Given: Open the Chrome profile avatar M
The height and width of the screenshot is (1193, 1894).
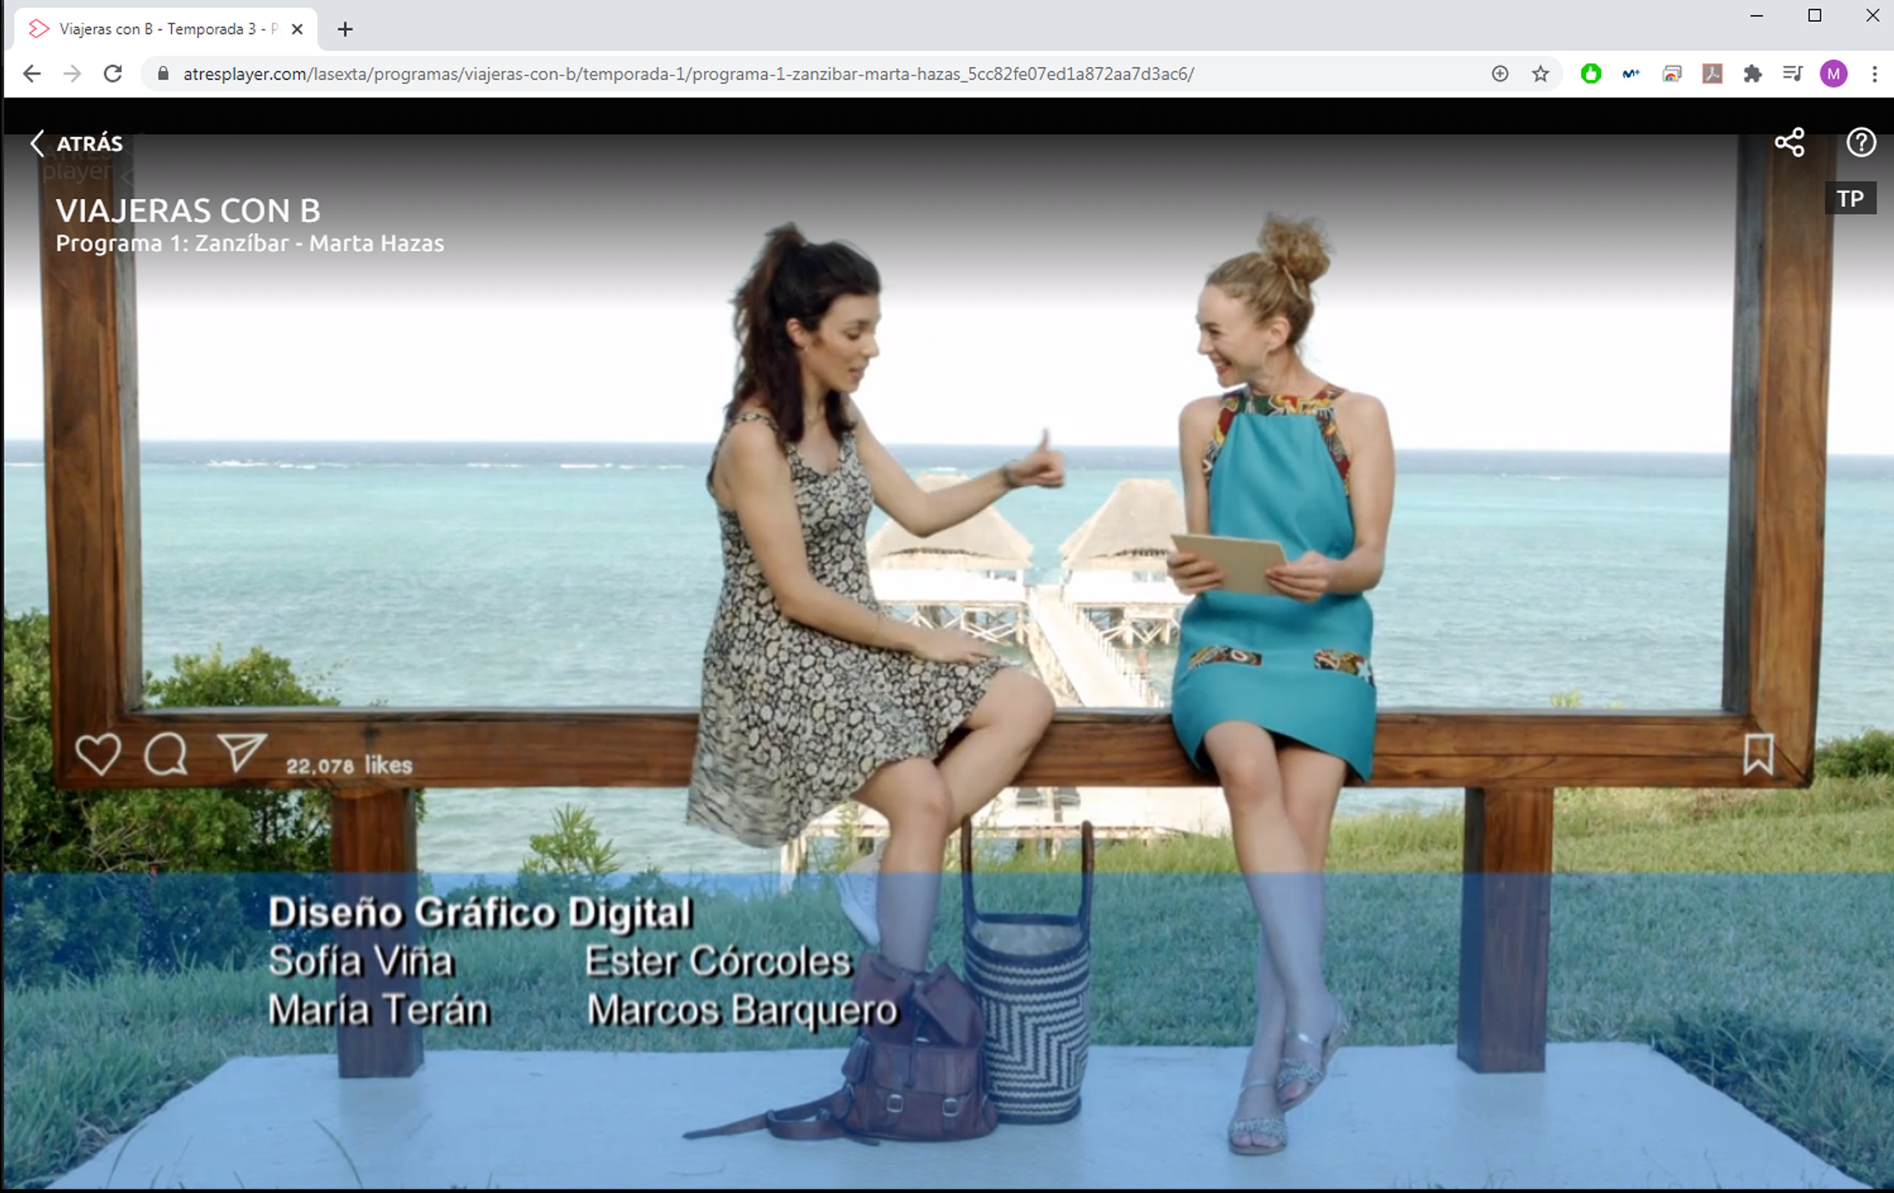Looking at the screenshot, I should click(x=1834, y=74).
